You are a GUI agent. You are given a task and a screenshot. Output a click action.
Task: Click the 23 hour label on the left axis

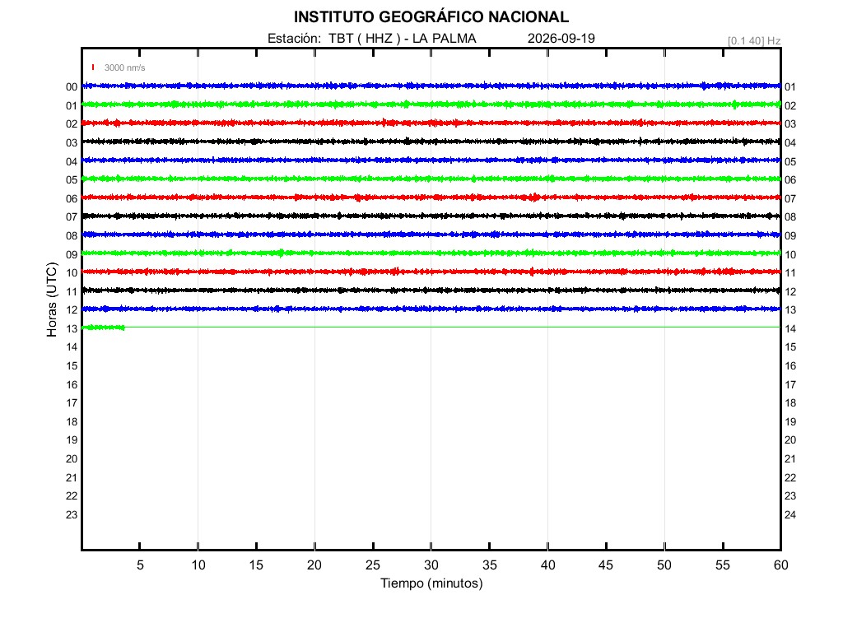click(72, 515)
